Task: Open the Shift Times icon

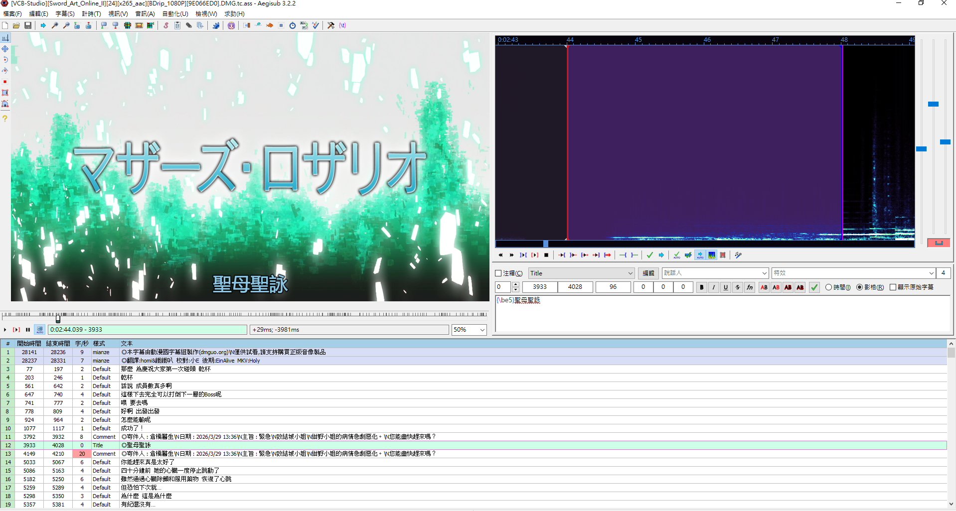Action: pos(247,25)
